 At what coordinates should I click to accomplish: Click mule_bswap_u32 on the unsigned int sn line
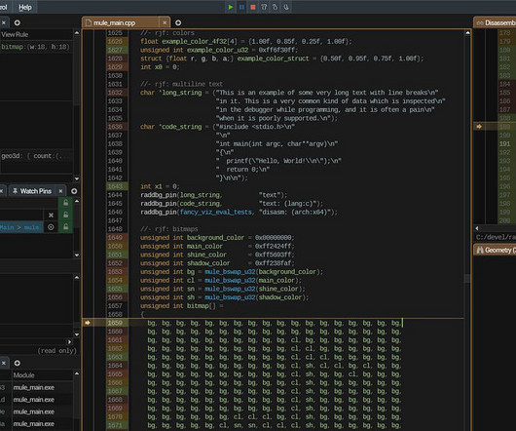click(x=230, y=289)
